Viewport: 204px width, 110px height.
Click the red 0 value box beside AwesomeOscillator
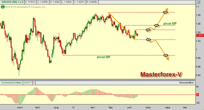[34, 83]
